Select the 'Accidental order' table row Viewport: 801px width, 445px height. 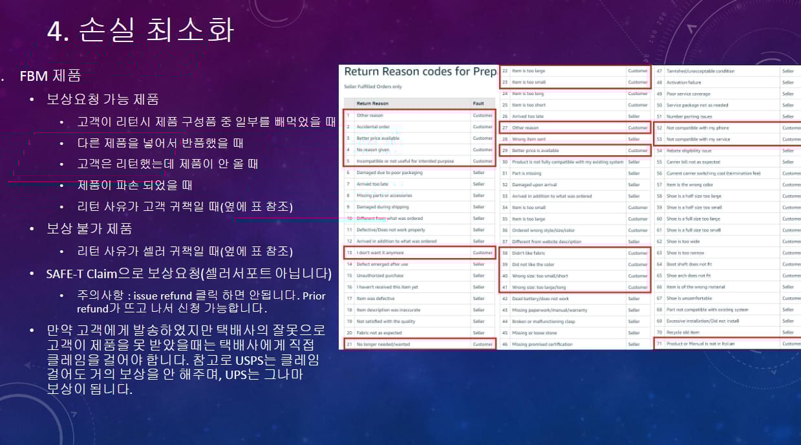(419, 127)
